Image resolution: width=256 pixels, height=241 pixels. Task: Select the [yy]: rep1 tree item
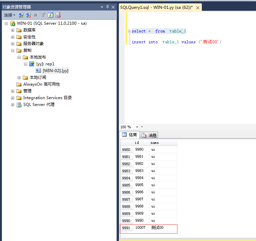[45, 64]
